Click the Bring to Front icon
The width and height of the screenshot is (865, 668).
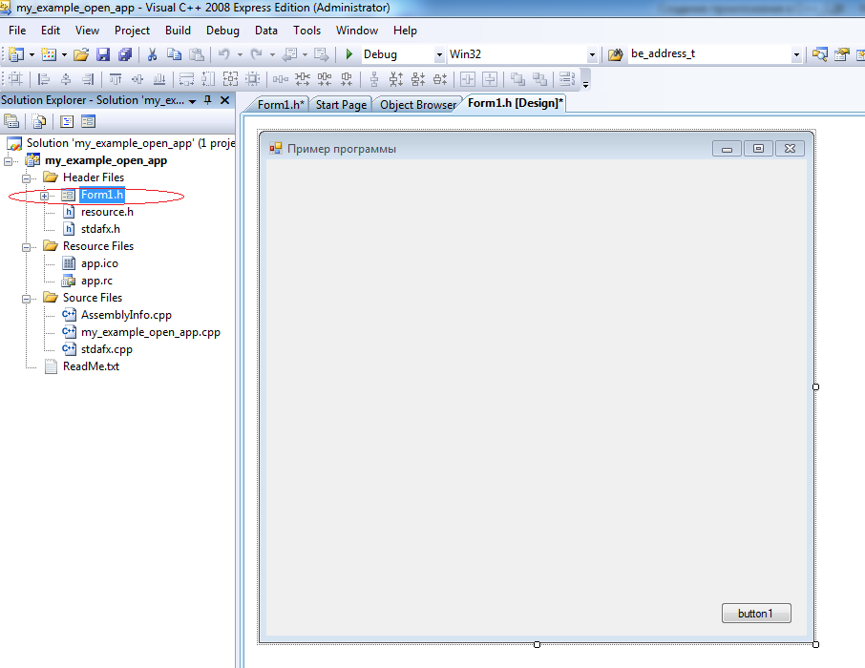pyautogui.click(x=517, y=79)
